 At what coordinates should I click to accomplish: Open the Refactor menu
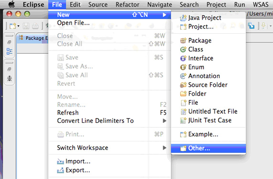(x=127, y=4)
